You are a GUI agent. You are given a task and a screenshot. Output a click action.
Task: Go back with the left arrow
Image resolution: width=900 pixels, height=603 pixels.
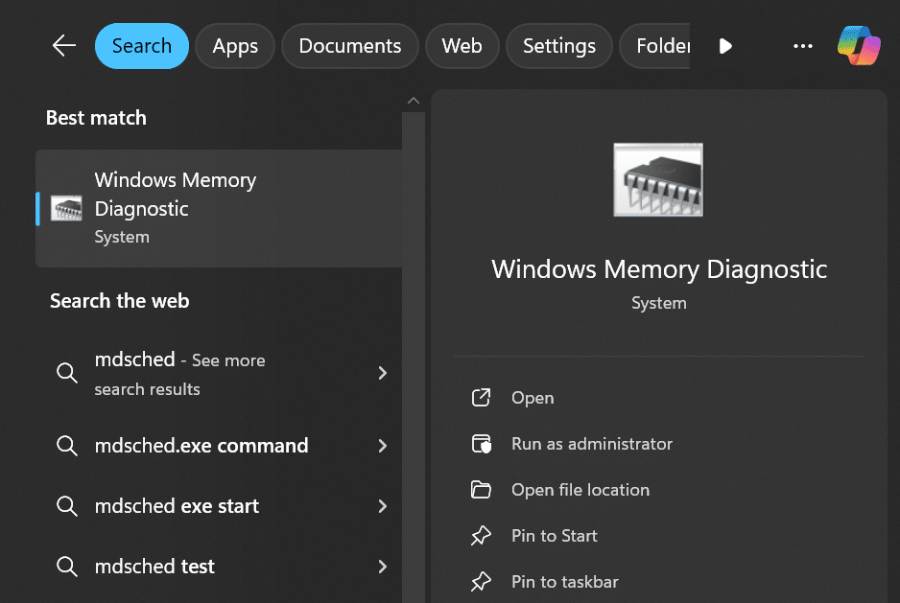tap(63, 45)
